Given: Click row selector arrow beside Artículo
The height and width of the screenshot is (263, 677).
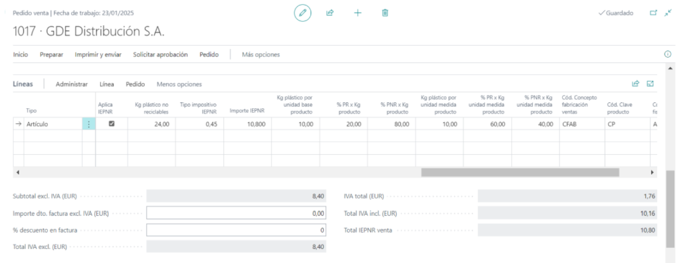Looking at the screenshot, I should tap(18, 124).
